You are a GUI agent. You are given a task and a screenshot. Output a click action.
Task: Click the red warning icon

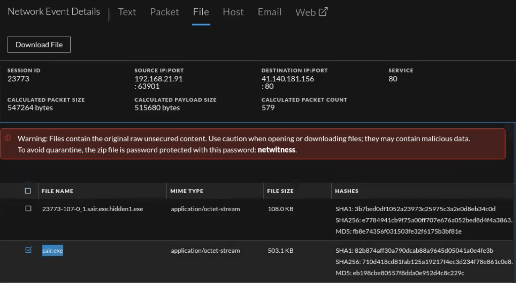tap(8, 138)
